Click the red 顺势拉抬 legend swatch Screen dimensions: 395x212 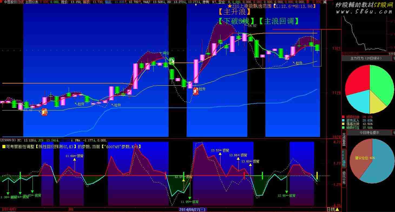(344, 117)
